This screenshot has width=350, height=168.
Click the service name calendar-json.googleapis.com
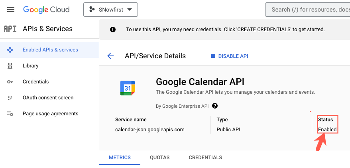point(150,130)
